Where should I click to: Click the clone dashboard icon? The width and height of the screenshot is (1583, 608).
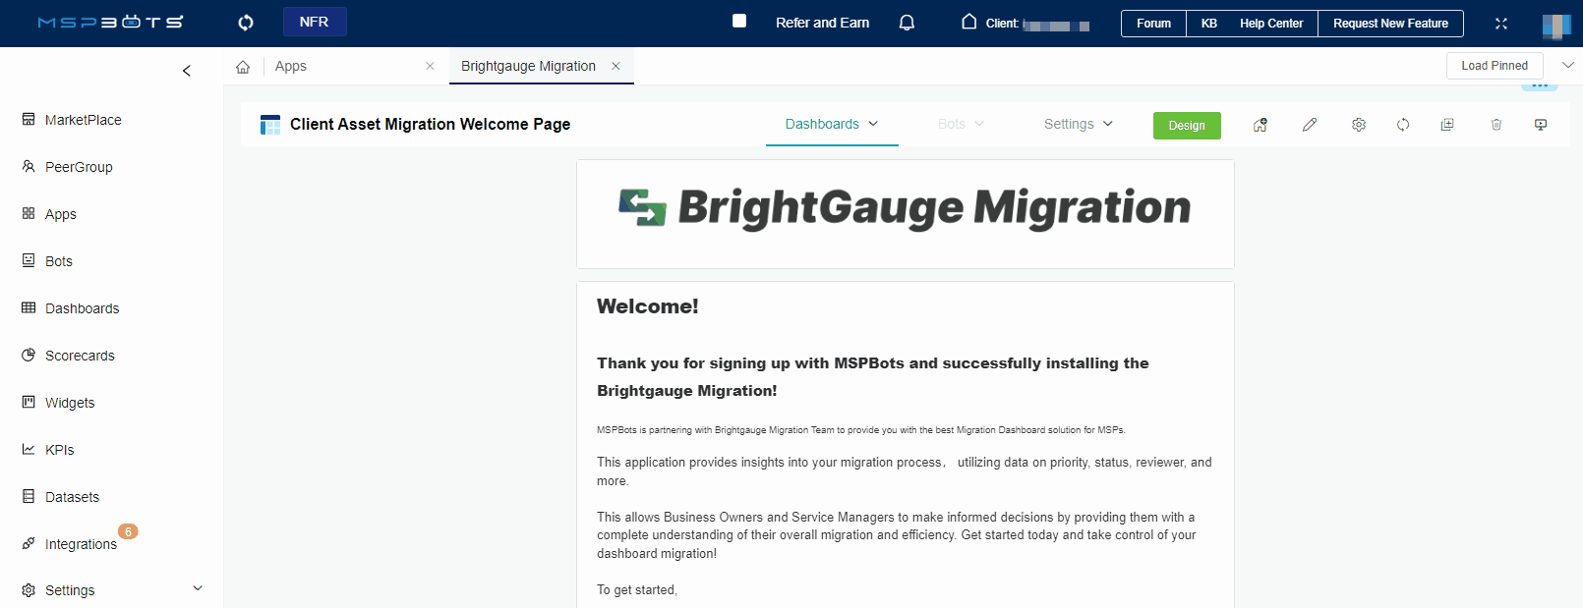point(1446,125)
